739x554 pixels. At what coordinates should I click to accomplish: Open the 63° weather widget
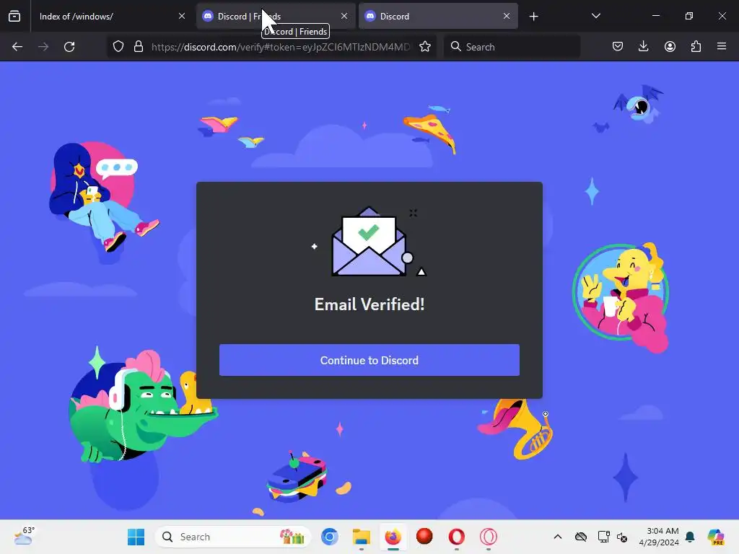click(25, 536)
